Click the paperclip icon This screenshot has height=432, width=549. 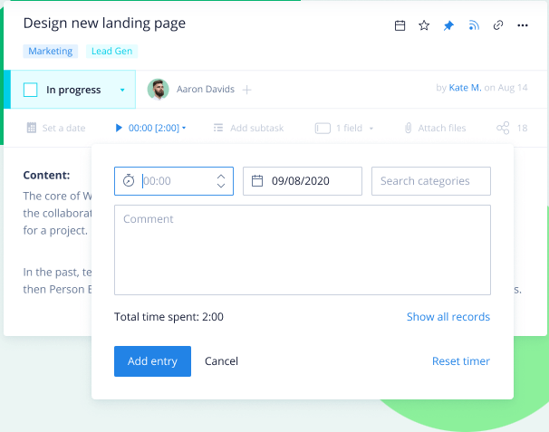click(408, 128)
